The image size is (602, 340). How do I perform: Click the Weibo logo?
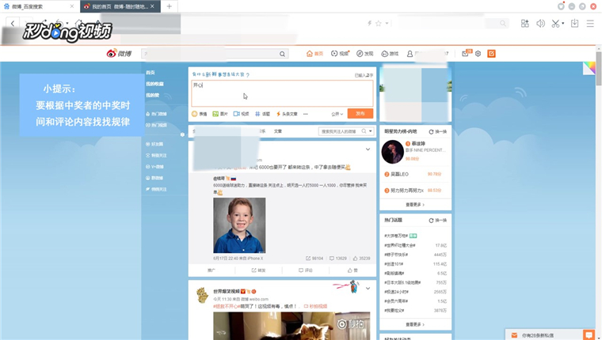coord(119,53)
